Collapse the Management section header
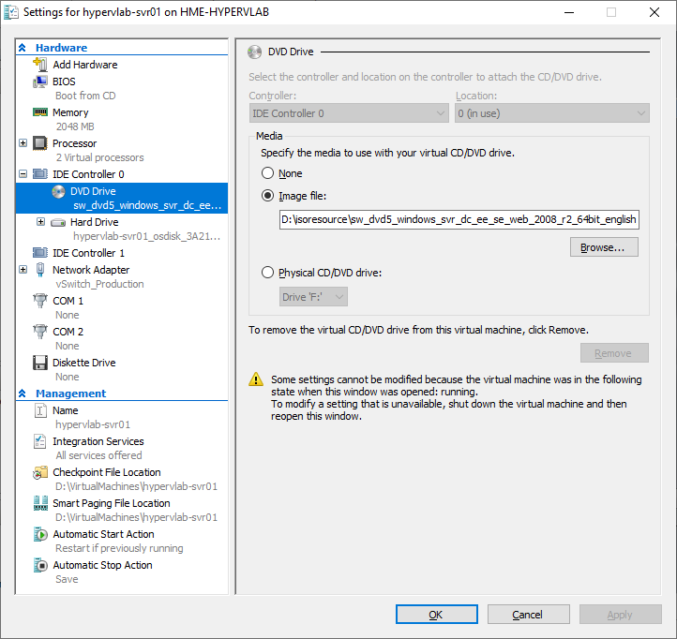 (23, 394)
